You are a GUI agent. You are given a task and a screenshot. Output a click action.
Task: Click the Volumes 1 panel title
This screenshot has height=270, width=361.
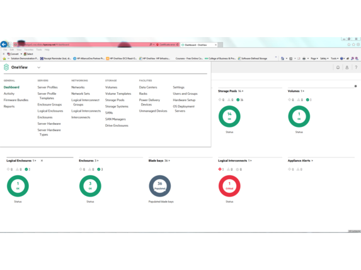click(296, 91)
